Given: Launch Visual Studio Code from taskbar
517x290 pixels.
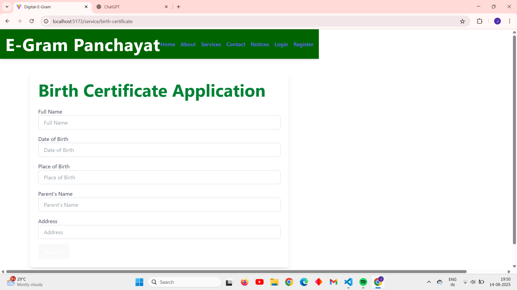Looking at the screenshot, I should click(348, 282).
